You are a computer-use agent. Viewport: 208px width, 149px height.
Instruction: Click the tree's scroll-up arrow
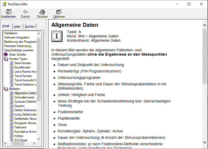pos(38,33)
